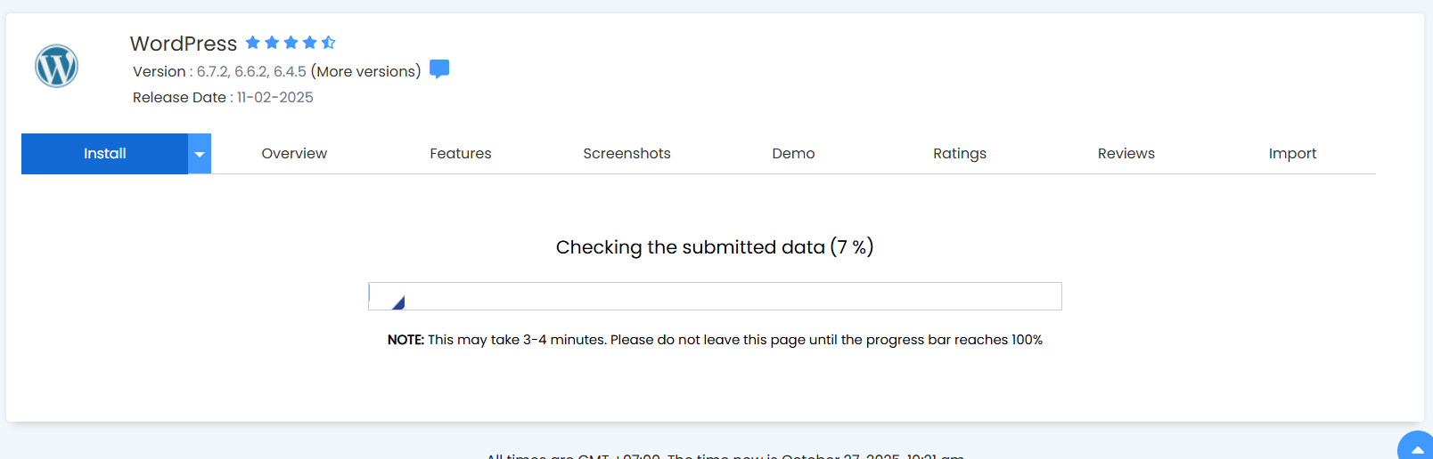Viewport: 1433px width, 459px height.
Task: Click the installation progress bar
Action: tap(715, 296)
